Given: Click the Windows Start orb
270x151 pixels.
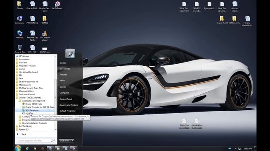Looking at the screenshot, I should tap(18, 148).
